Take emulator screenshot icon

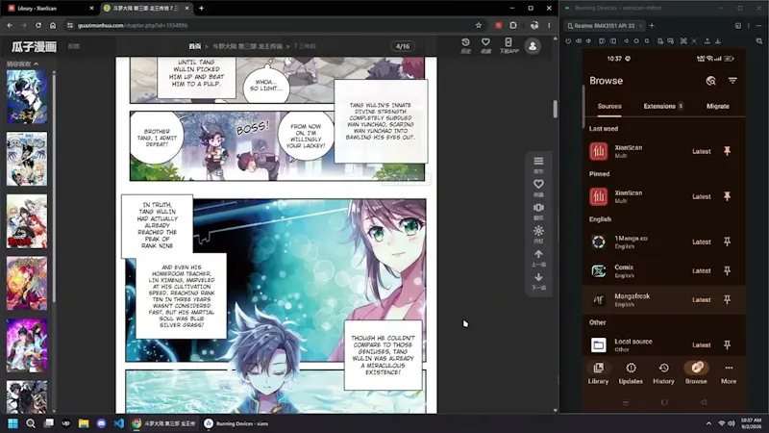660,41
